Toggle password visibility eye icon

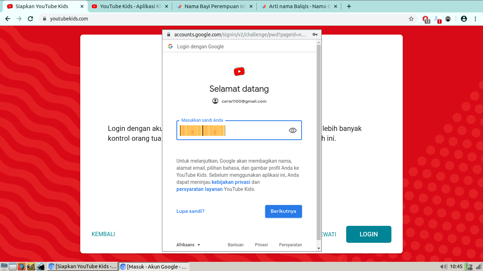click(292, 130)
